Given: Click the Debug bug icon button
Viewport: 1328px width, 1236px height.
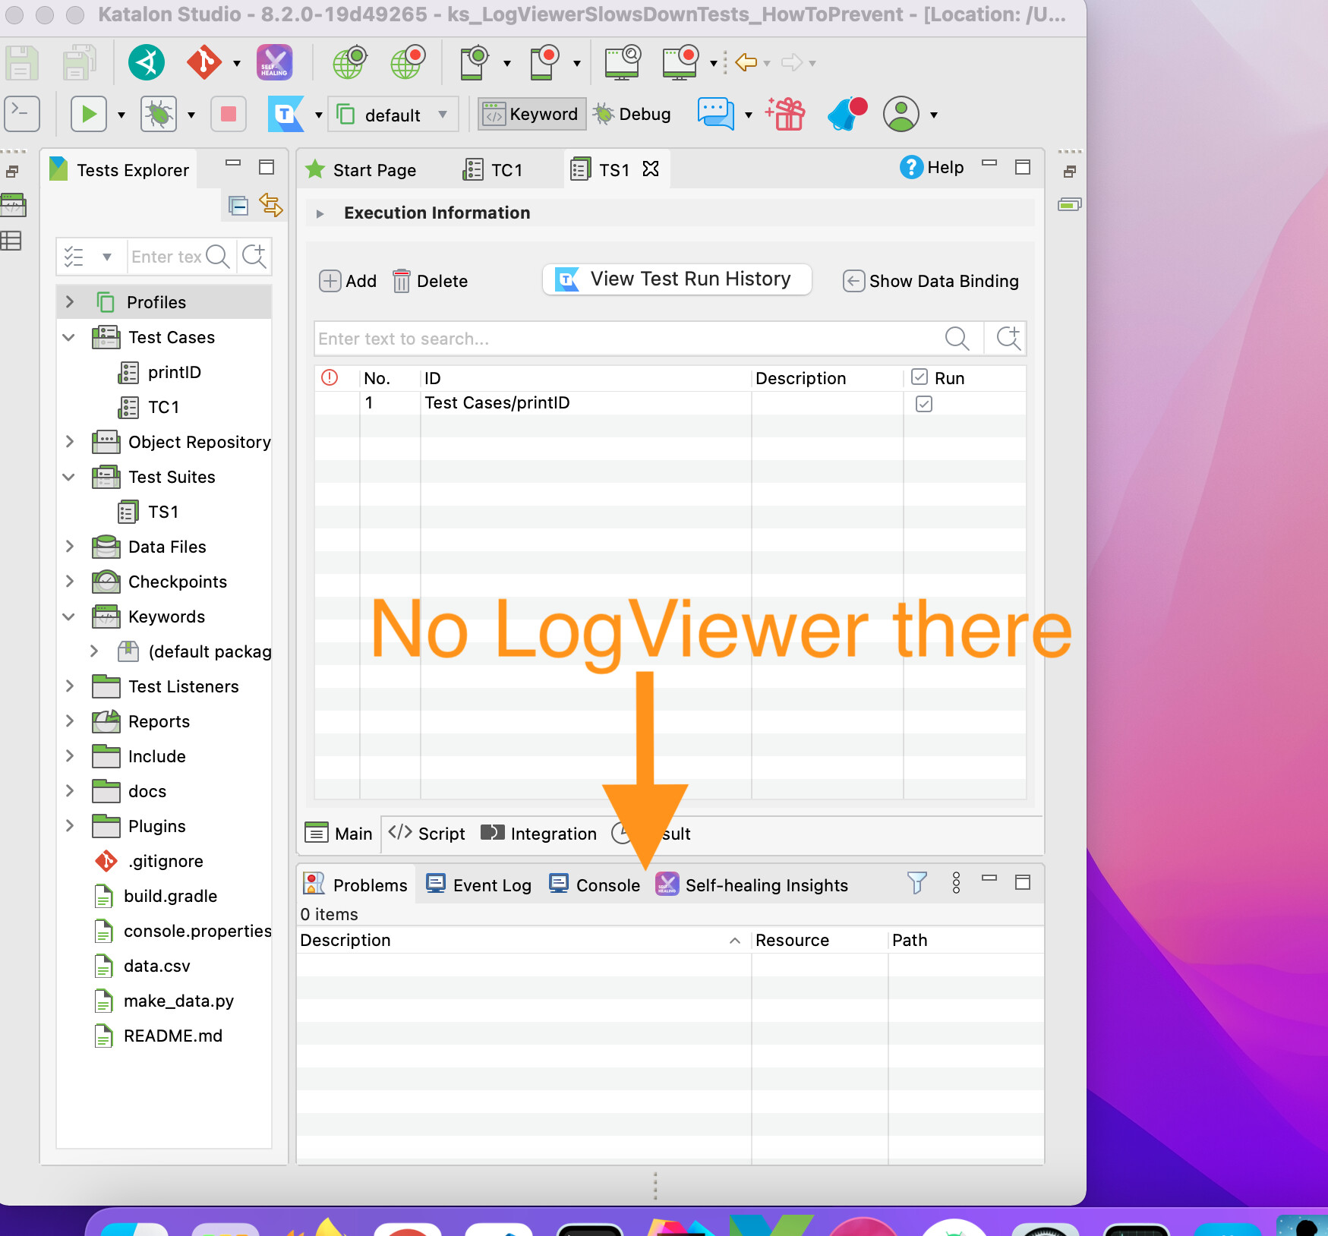Looking at the screenshot, I should pyautogui.click(x=159, y=115).
